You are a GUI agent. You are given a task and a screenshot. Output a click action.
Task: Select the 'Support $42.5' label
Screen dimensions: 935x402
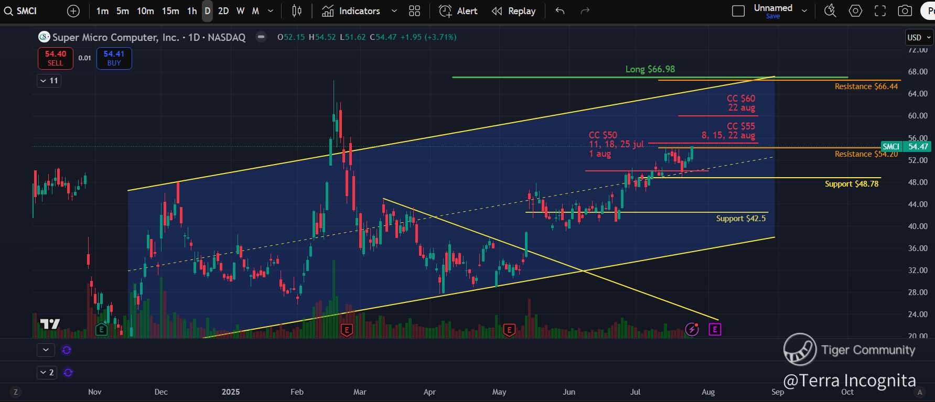(741, 219)
